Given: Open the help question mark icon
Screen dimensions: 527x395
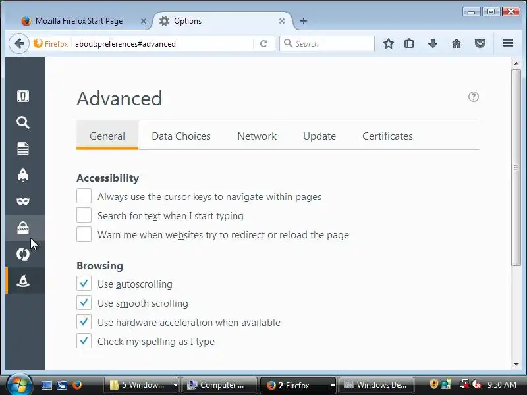Looking at the screenshot, I should (473, 97).
